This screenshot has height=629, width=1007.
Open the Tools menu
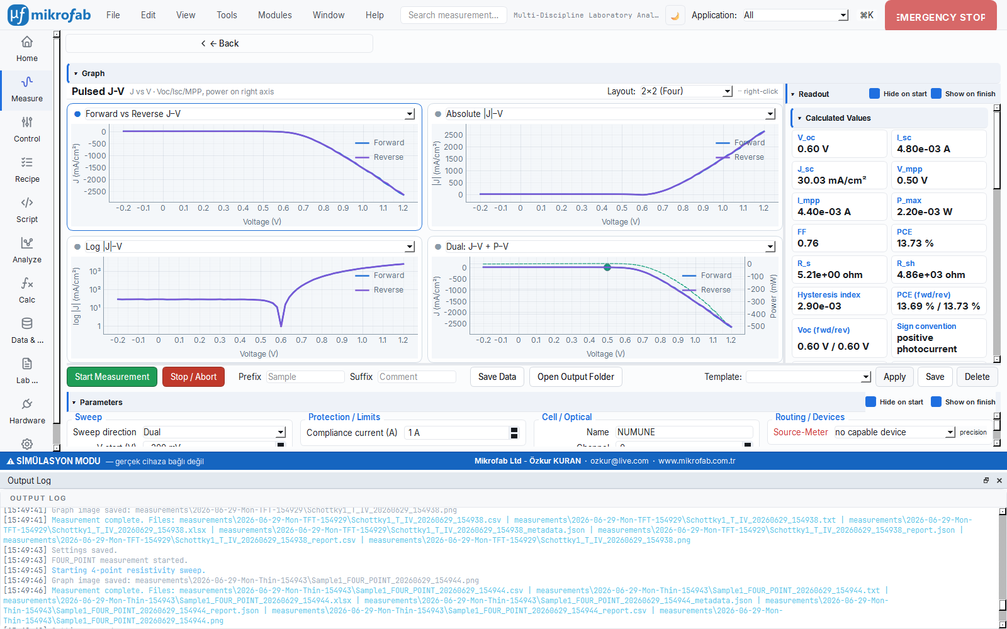pyautogui.click(x=227, y=15)
